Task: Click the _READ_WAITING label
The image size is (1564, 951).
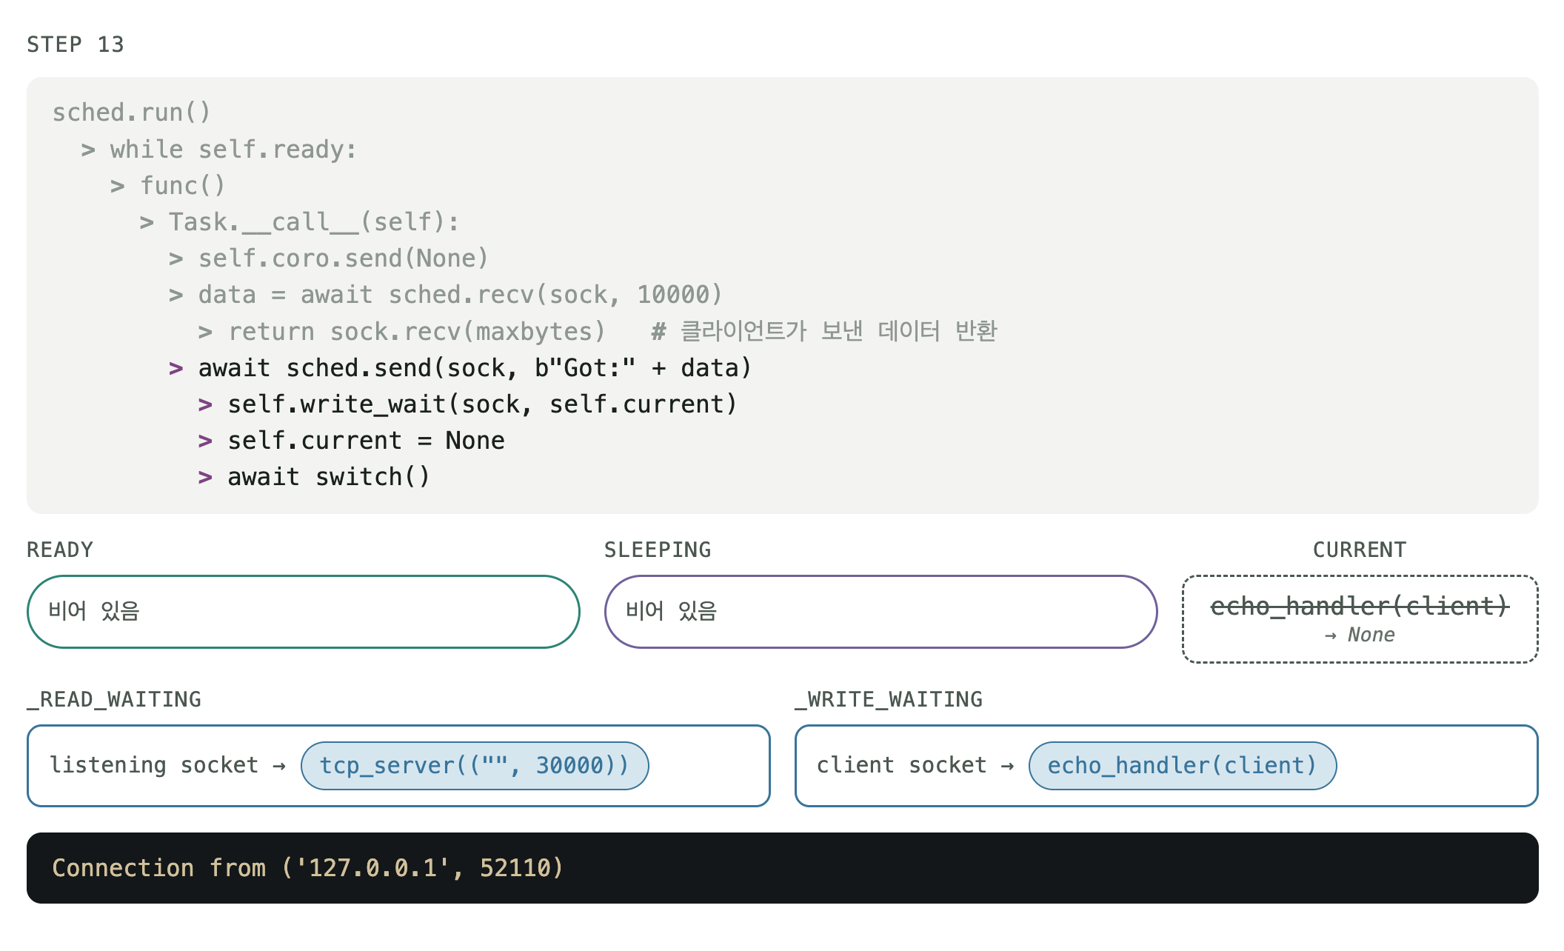Action: [x=114, y=699]
